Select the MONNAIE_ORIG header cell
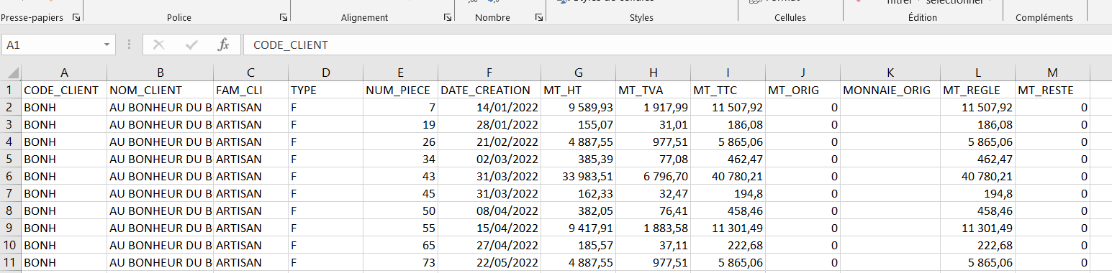Screen dimensions: 1112x273 [x=890, y=91]
